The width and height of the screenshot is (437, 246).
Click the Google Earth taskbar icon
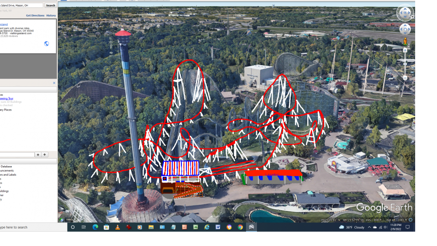coord(251,227)
